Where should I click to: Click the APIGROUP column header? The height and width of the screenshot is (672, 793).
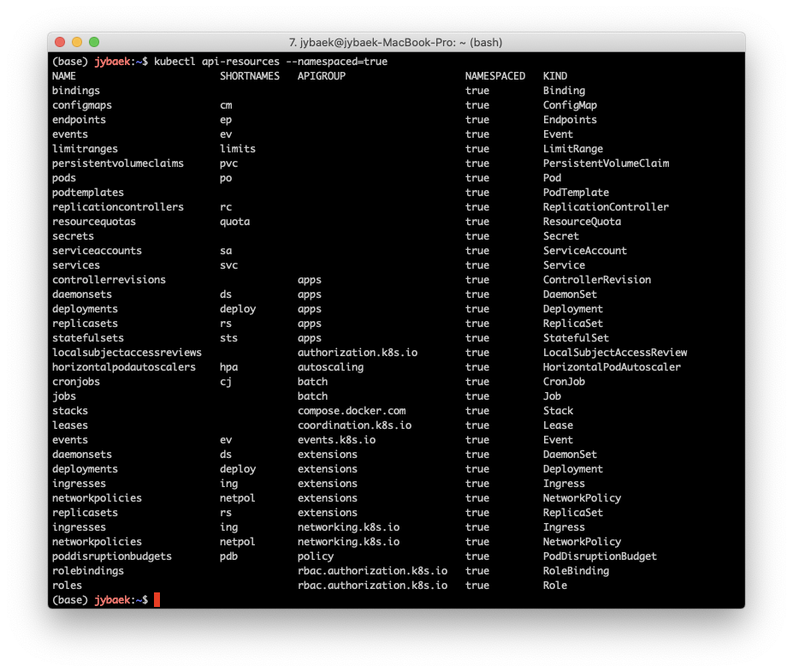(x=321, y=76)
